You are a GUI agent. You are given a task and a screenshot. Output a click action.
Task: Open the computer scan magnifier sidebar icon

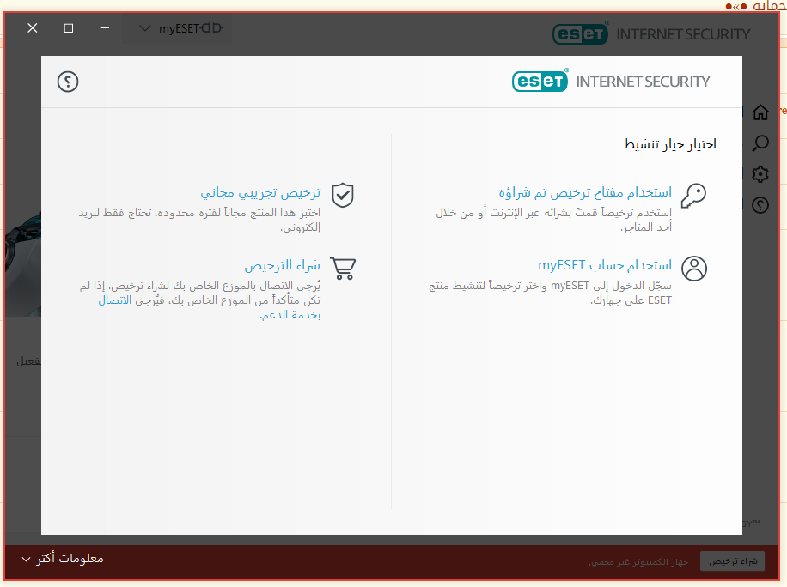pyautogui.click(x=760, y=143)
